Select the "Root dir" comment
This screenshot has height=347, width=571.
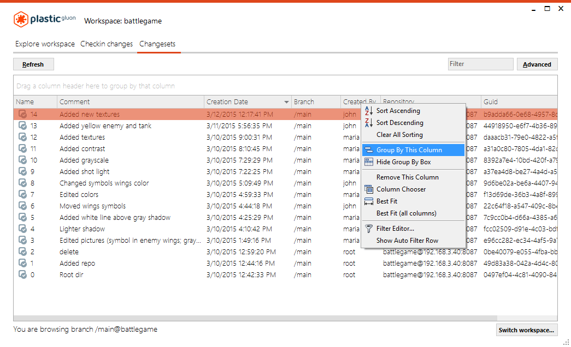click(x=72, y=274)
